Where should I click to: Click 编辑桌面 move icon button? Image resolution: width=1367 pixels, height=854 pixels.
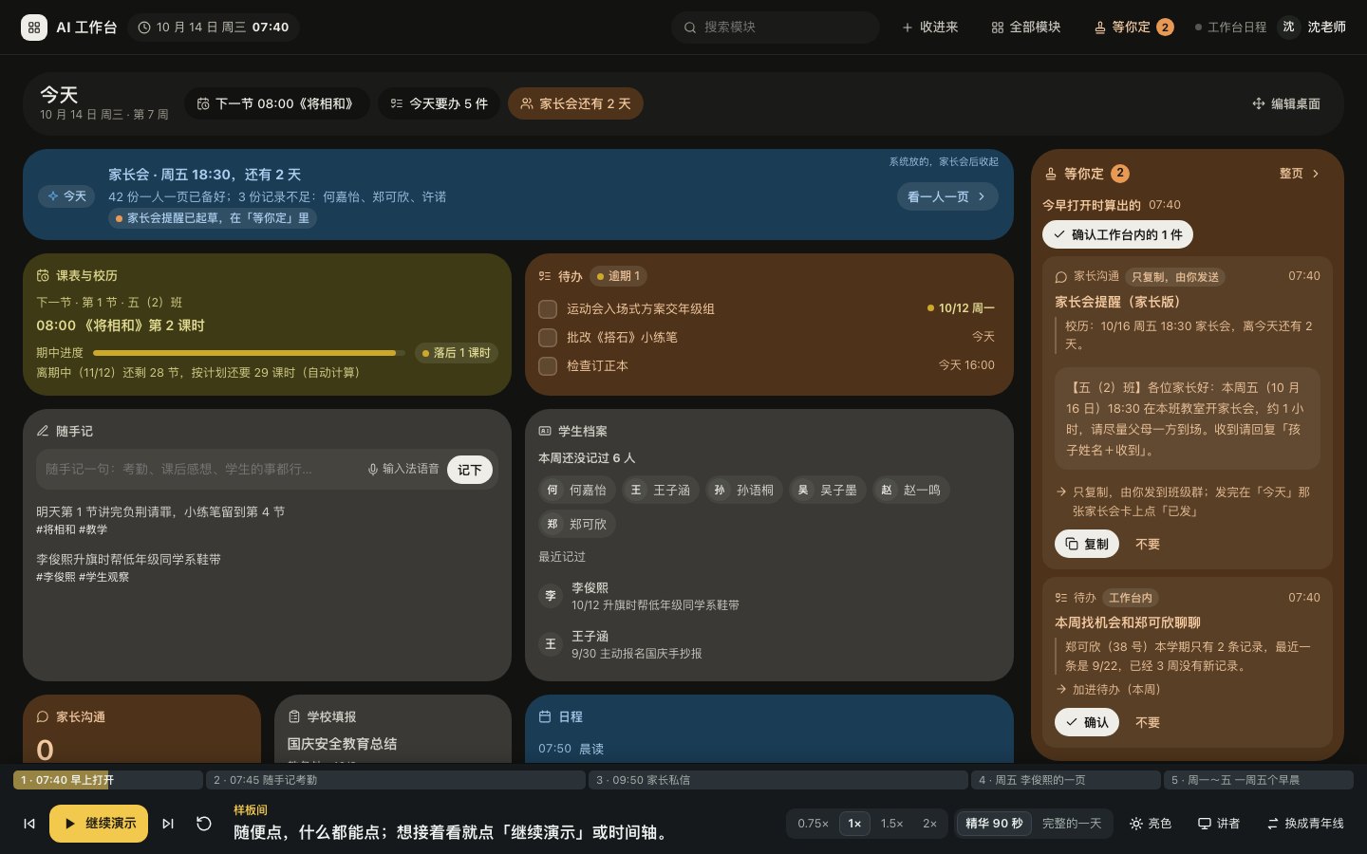(x=1285, y=103)
